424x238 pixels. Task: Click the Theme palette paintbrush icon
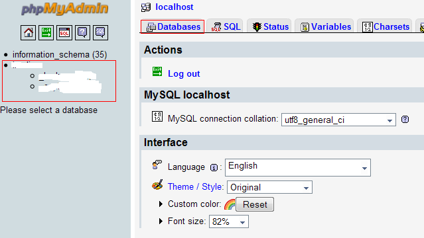coord(157,184)
